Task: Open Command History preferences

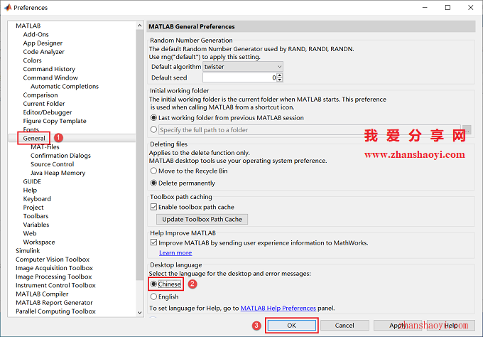Action: 49,69
